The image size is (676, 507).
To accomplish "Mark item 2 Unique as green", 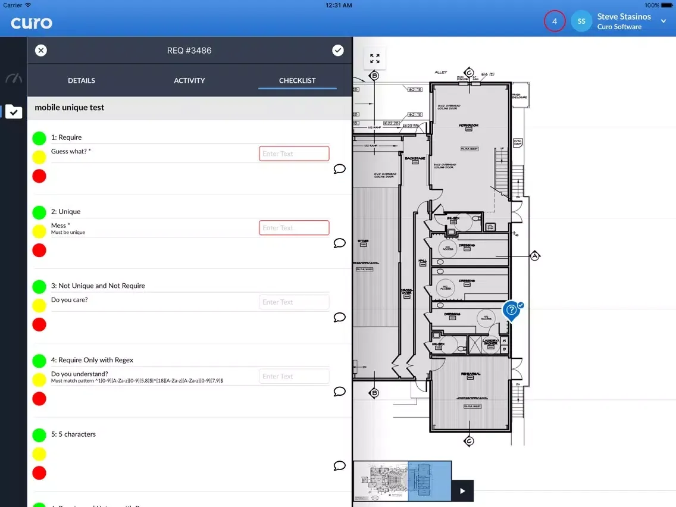I will coord(39,212).
